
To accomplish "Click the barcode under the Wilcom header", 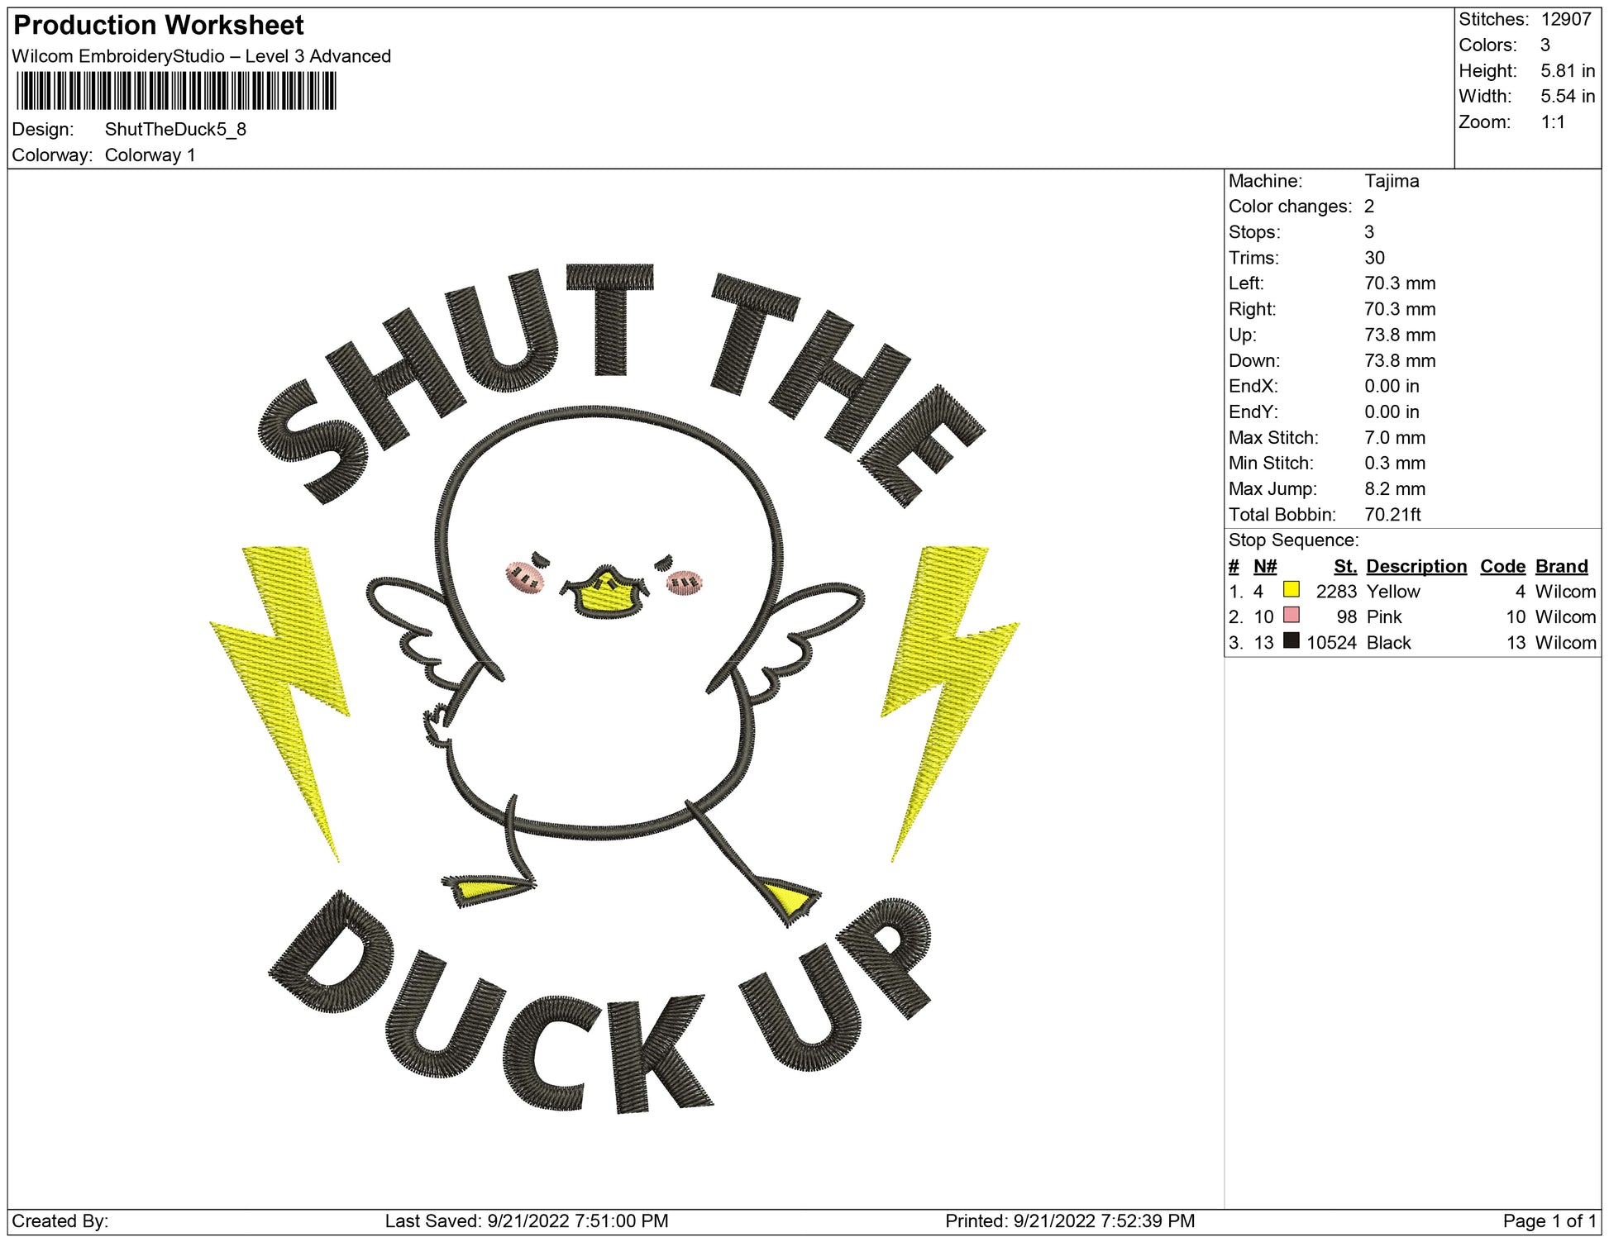I will pyautogui.click(x=176, y=91).
